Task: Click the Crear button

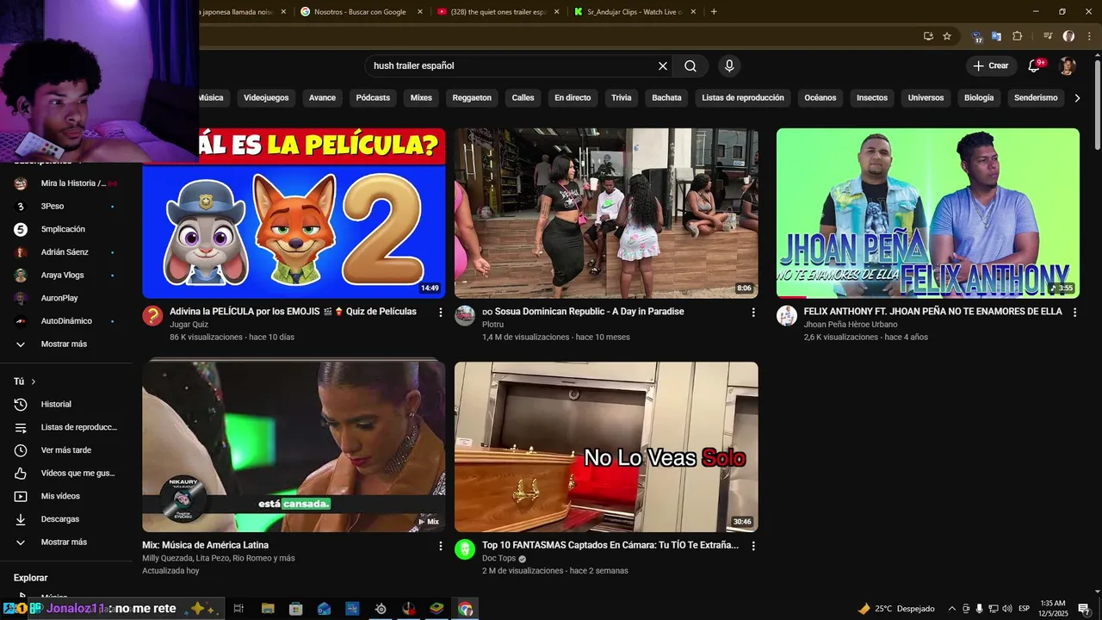Action: pos(990,66)
